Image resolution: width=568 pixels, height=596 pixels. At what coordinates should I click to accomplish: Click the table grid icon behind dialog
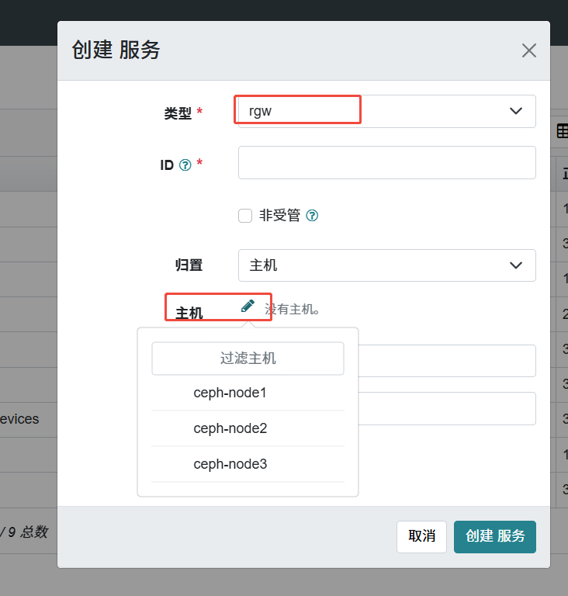pyautogui.click(x=563, y=131)
